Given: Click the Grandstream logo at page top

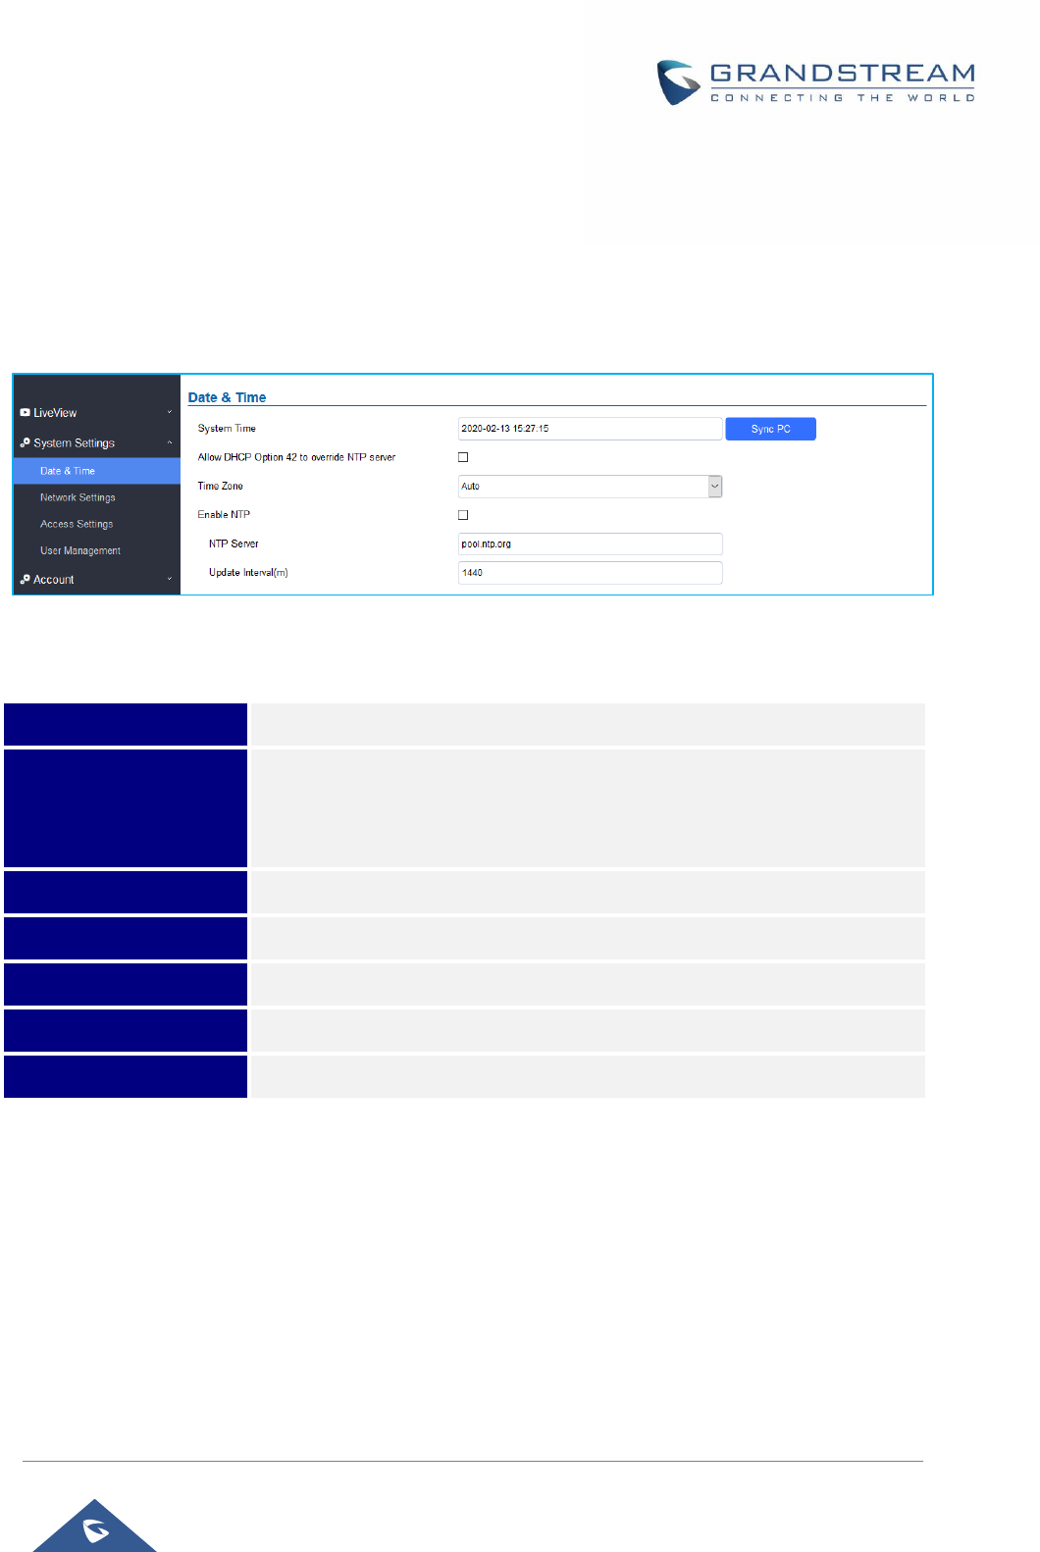Looking at the screenshot, I should click(x=815, y=82).
